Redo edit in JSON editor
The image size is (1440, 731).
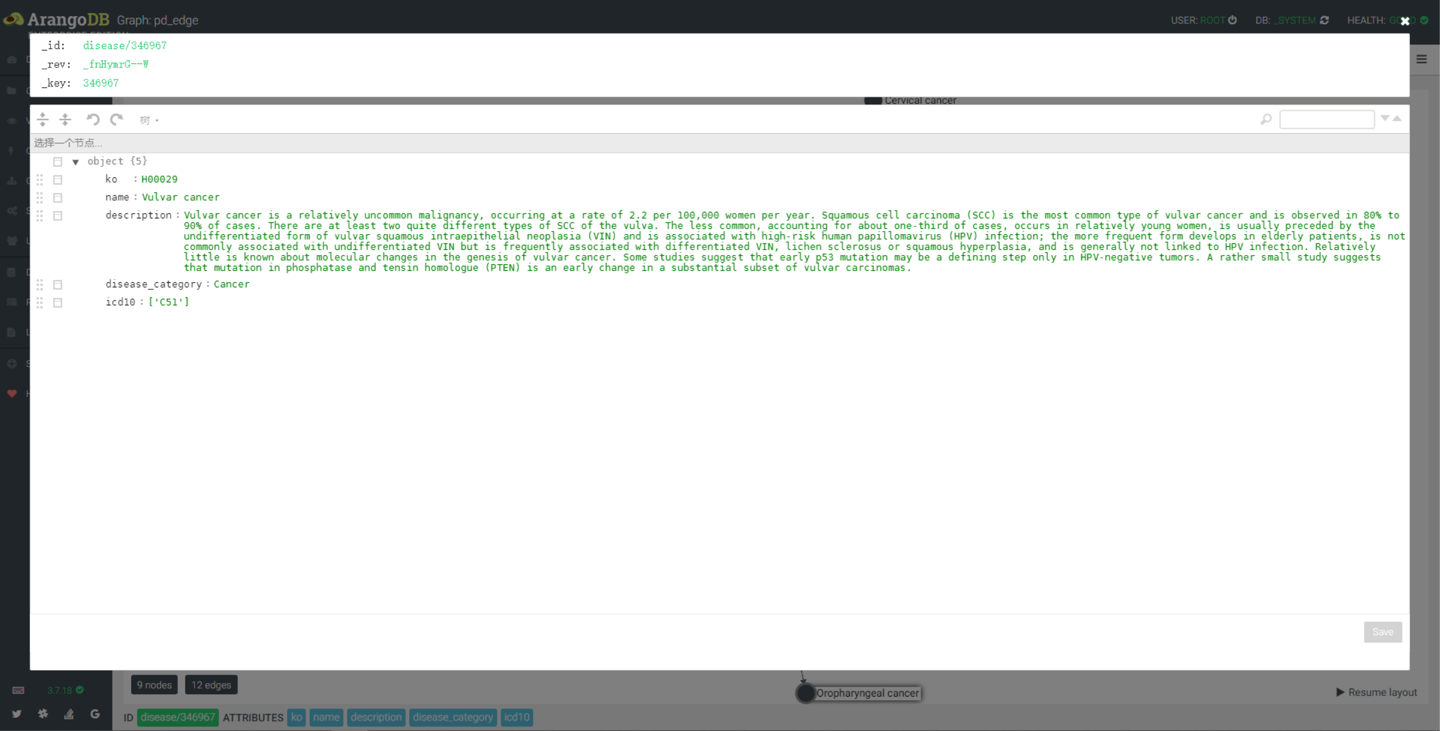116,119
